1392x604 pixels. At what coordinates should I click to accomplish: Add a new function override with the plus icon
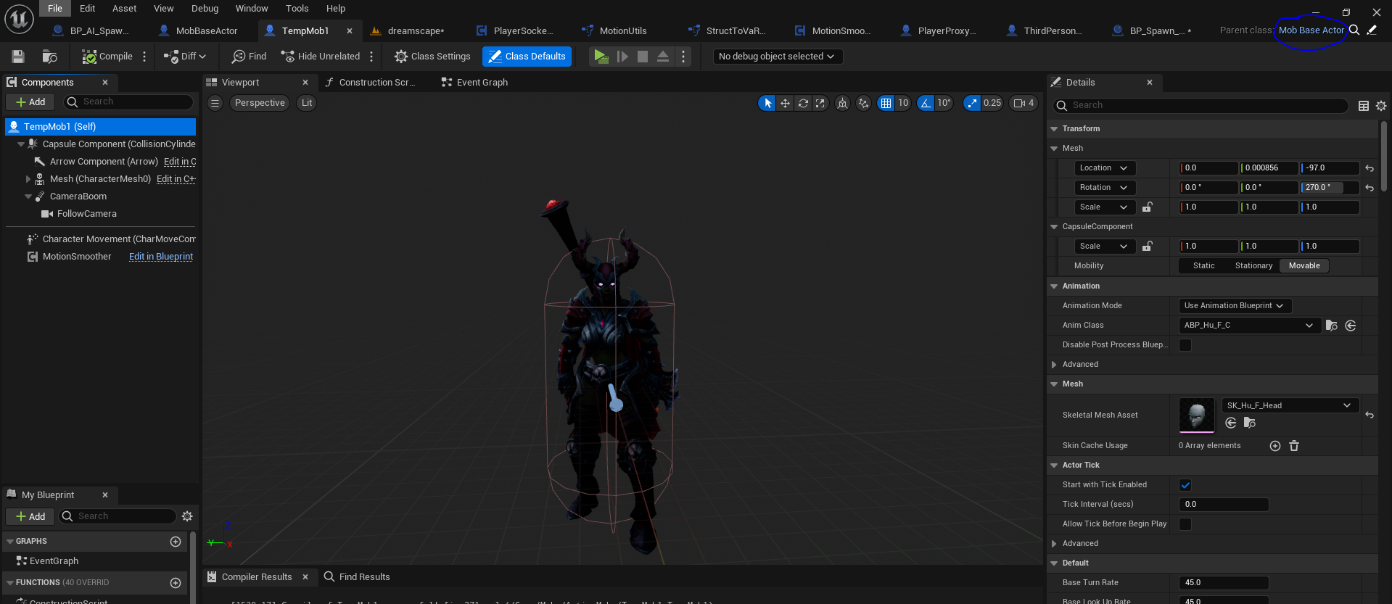click(x=176, y=583)
